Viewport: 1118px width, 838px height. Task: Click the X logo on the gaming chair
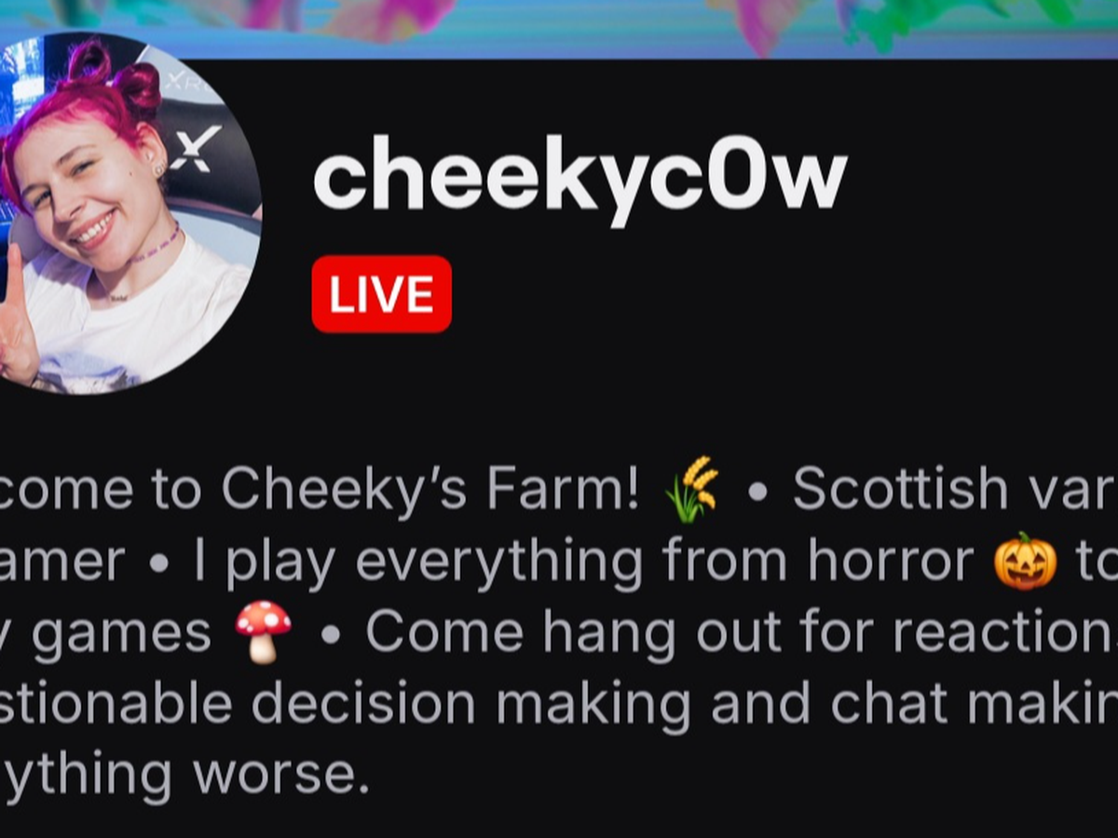[x=194, y=150]
